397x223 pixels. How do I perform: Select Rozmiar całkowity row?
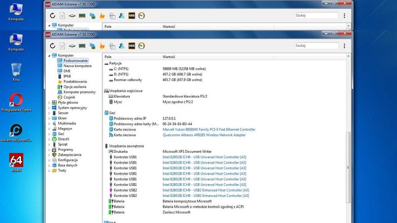(x=224, y=80)
